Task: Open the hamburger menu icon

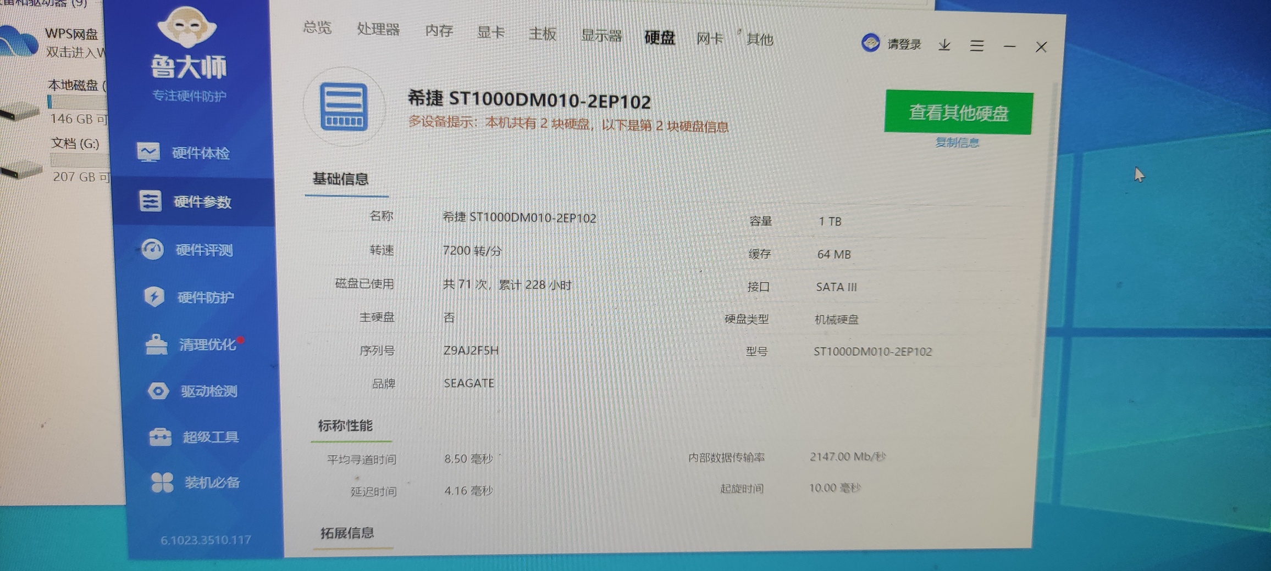Action: (x=977, y=46)
